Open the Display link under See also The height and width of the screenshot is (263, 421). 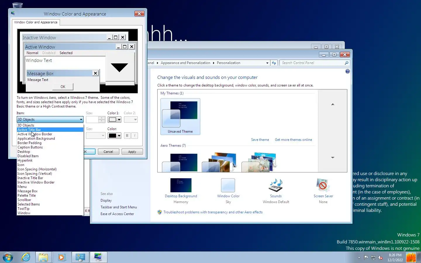[x=106, y=200]
